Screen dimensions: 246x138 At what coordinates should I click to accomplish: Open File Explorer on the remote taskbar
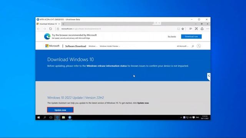pos(63,117)
